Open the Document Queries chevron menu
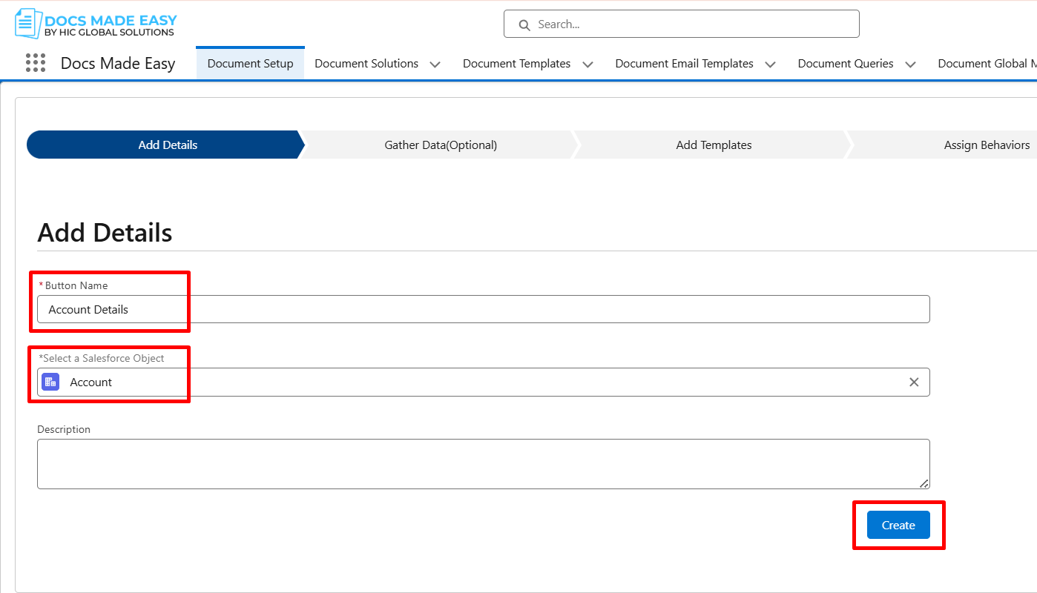Screen dimensions: 1037x593 [910, 64]
